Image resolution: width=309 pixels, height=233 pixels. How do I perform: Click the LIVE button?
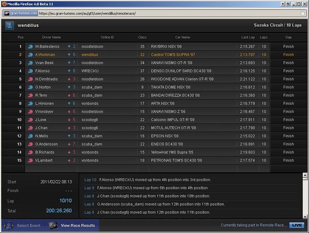(x=297, y=225)
